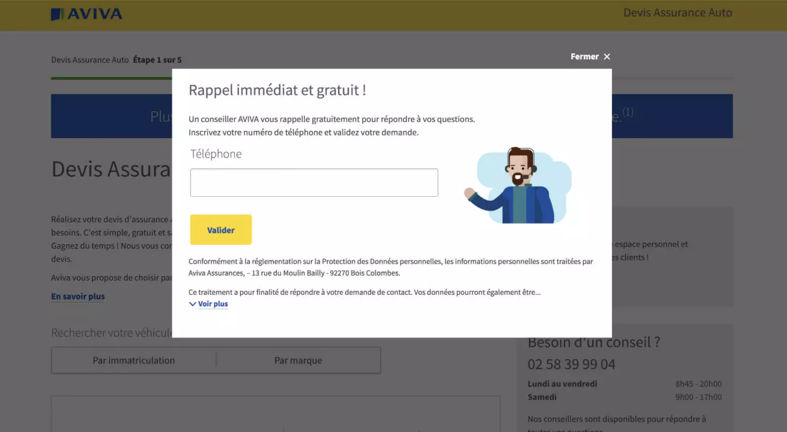This screenshot has height=432, width=787.
Task: Close the popup with the X icon
Action: [606, 57]
